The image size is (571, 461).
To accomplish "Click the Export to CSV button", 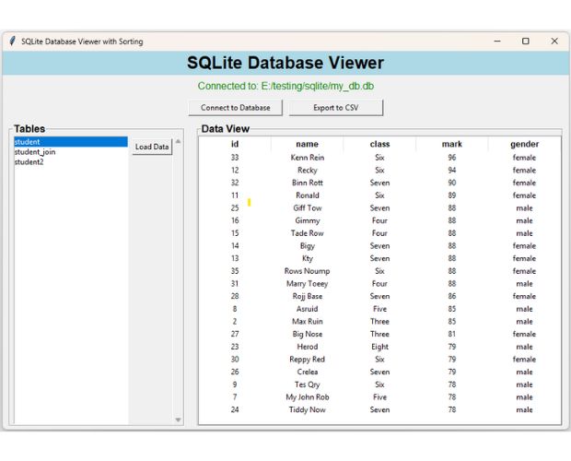I will [336, 108].
